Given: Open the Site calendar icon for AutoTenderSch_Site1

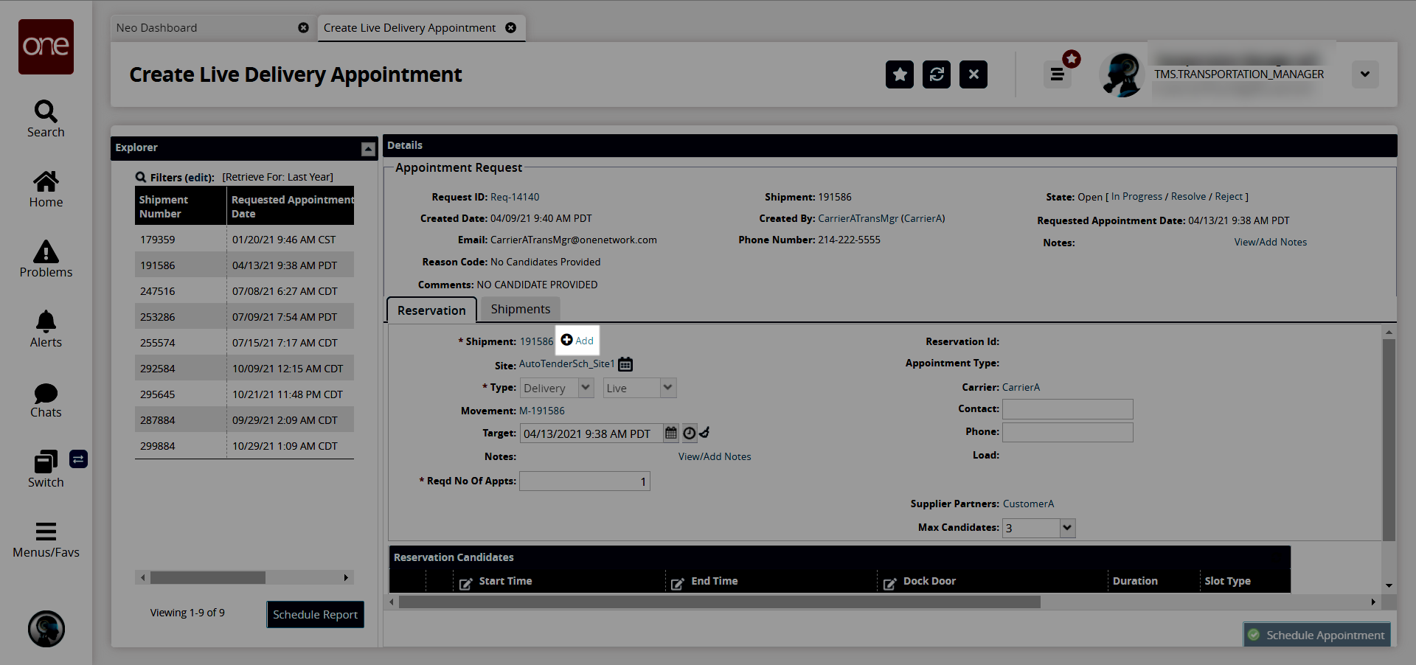Looking at the screenshot, I should pyautogui.click(x=625, y=364).
